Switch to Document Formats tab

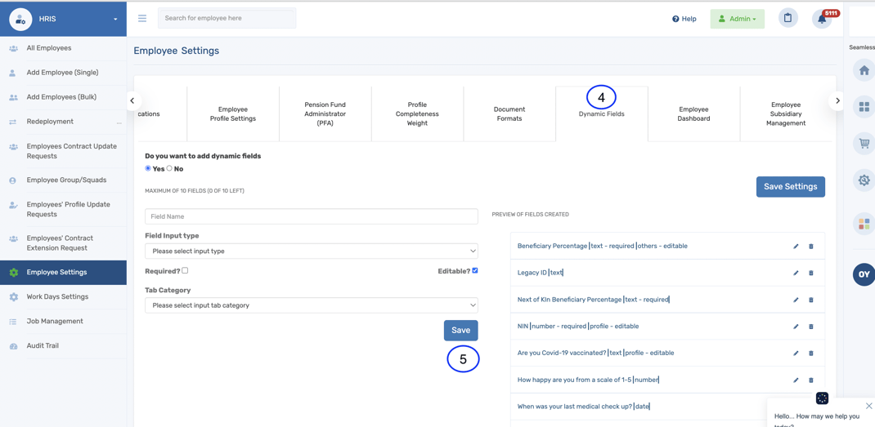point(509,114)
